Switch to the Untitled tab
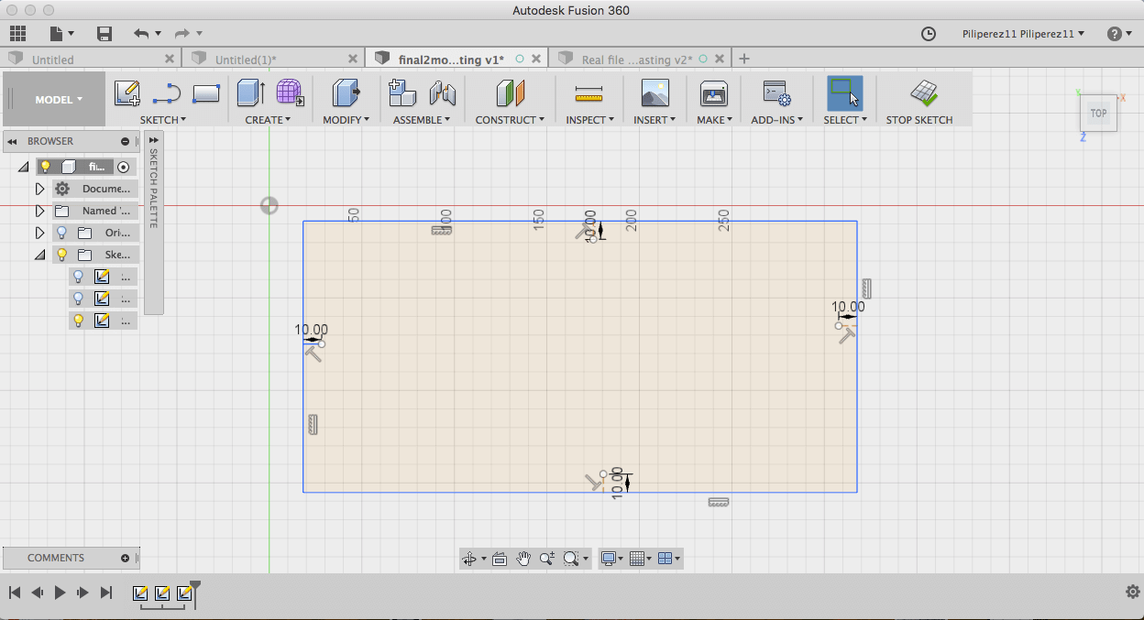This screenshot has width=1144, height=620. [52, 60]
